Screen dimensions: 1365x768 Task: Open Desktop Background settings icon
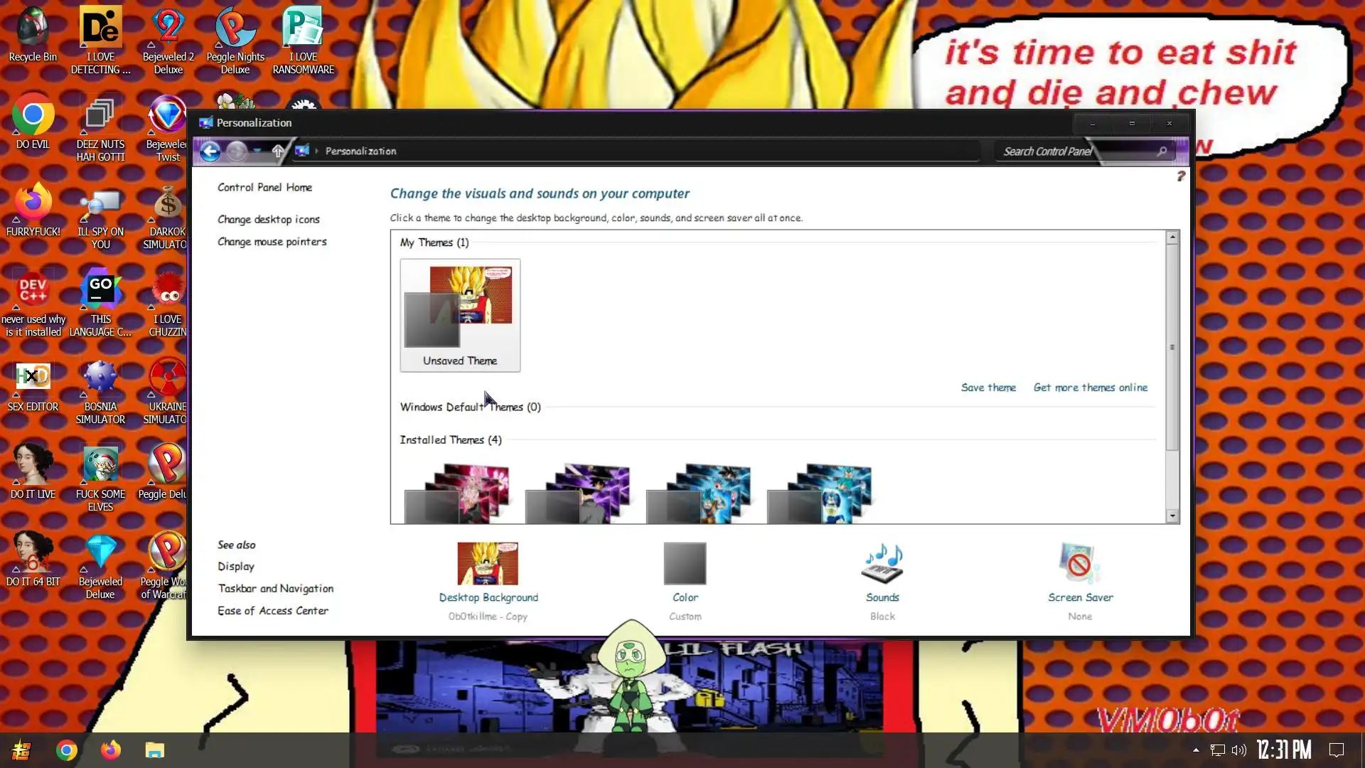click(x=488, y=563)
